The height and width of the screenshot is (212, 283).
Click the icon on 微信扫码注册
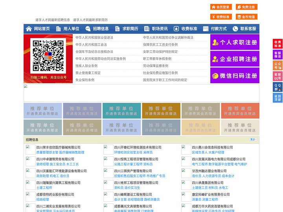point(215,76)
